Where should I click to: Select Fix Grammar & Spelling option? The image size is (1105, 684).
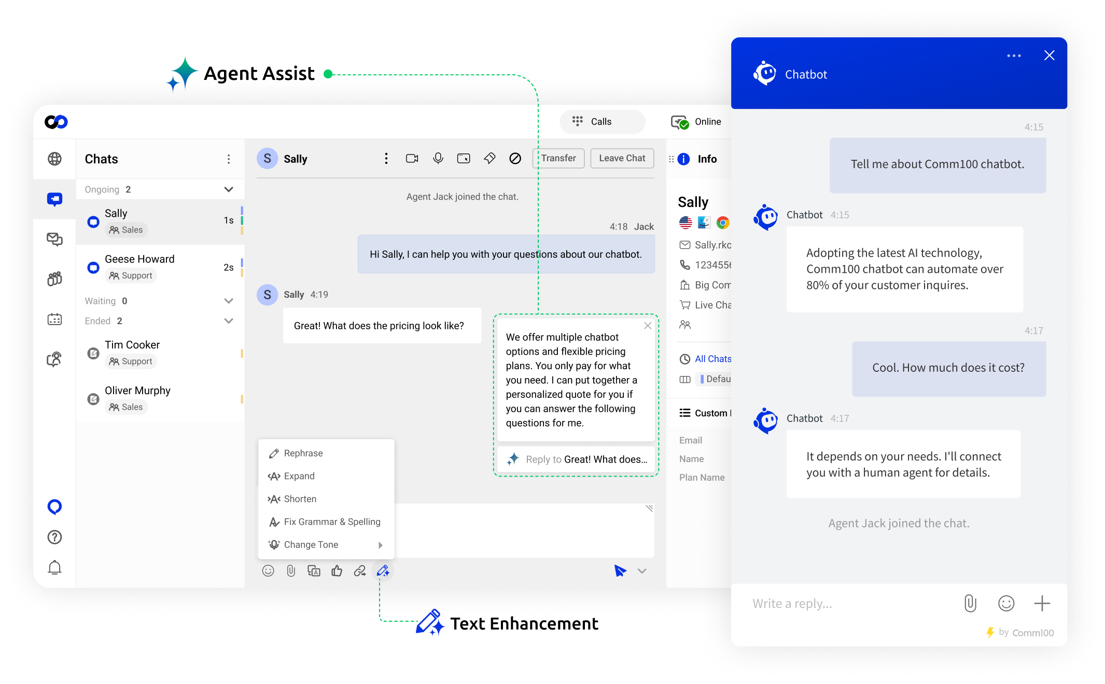coord(326,522)
